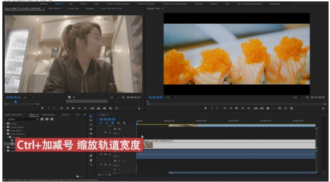Click Extract button in Program monitor
This screenshot has height=182, width=330.
pos(261,108)
